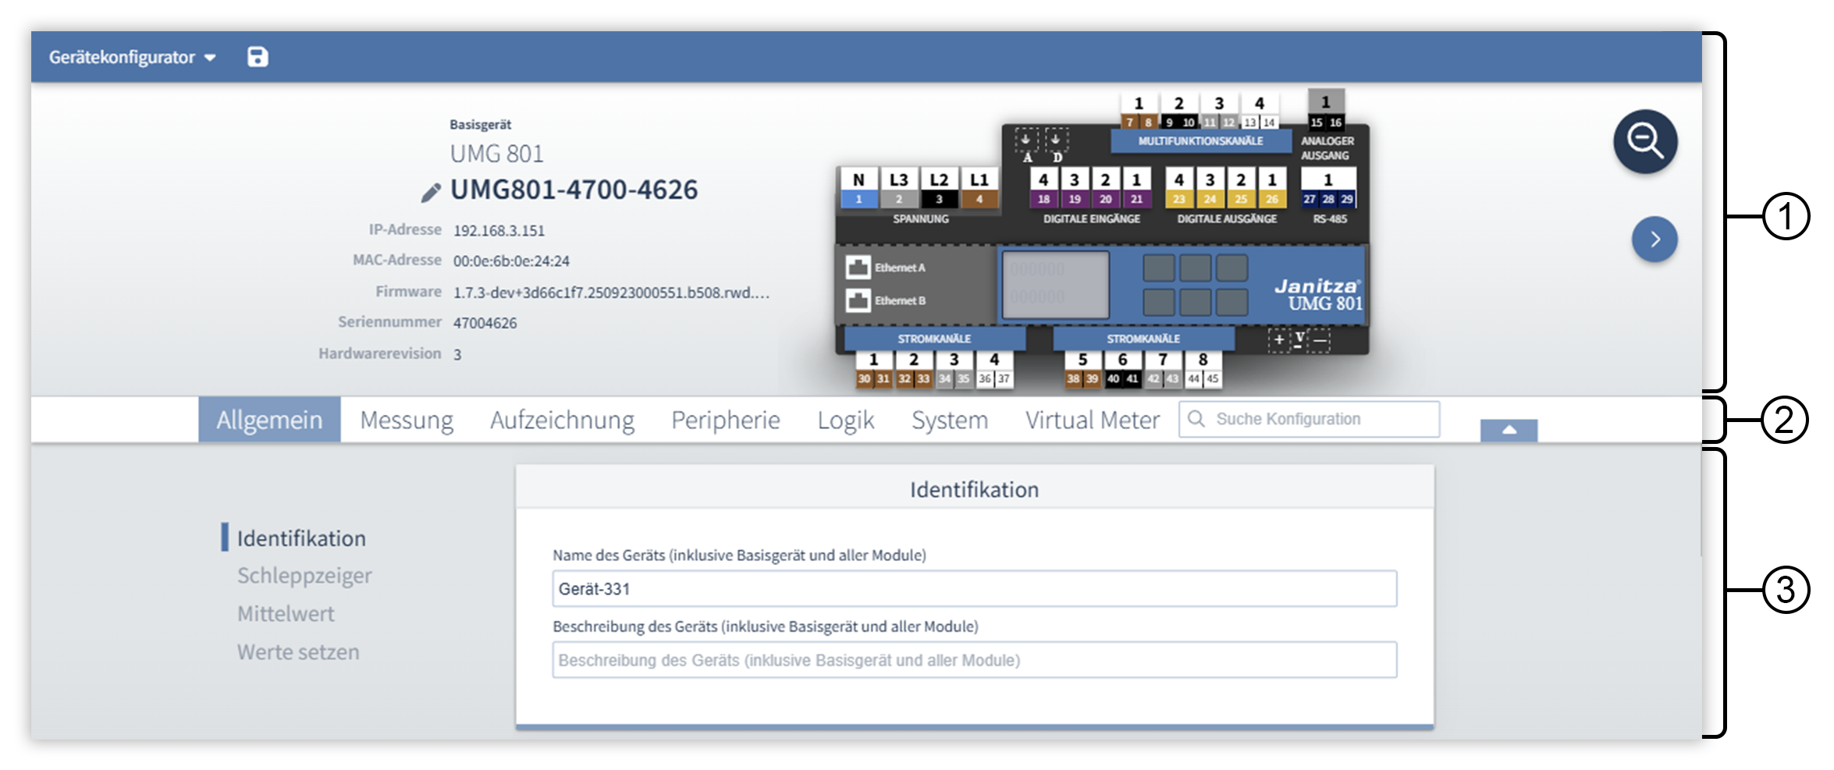Viewport: 1834px width, 770px height.
Task: Go to the Virtual Meter tab
Action: tap(1092, 420)
